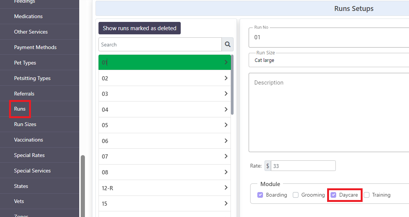Screen dimensions: 409x217
Task: Click the dollar sign icon by Rate
Action: tap(268, 166)
